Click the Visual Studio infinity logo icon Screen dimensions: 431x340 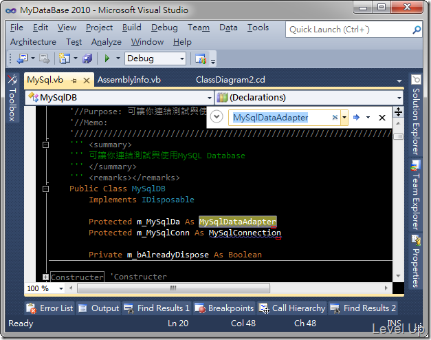pos(11,10)
